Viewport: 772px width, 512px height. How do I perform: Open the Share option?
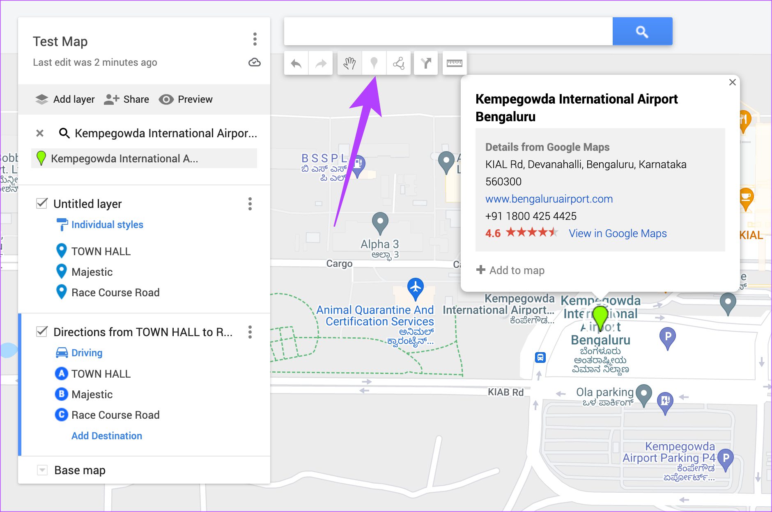coord(126,99)
